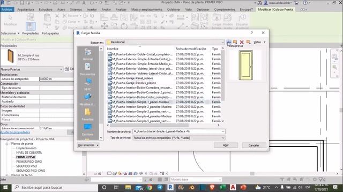Screen dimensions: 343x192
Task: Open NIVEL DE CUBIERTA view in project browser
Action: (29, 153)
